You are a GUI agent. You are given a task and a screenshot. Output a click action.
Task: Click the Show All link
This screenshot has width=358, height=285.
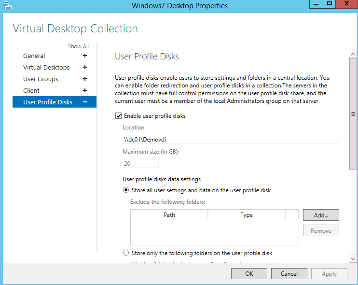coord(78,46)
